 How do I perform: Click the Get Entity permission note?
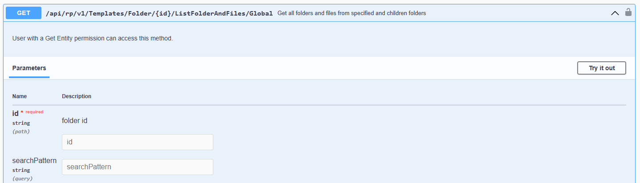pyautogui.click(x=92, y=38)
